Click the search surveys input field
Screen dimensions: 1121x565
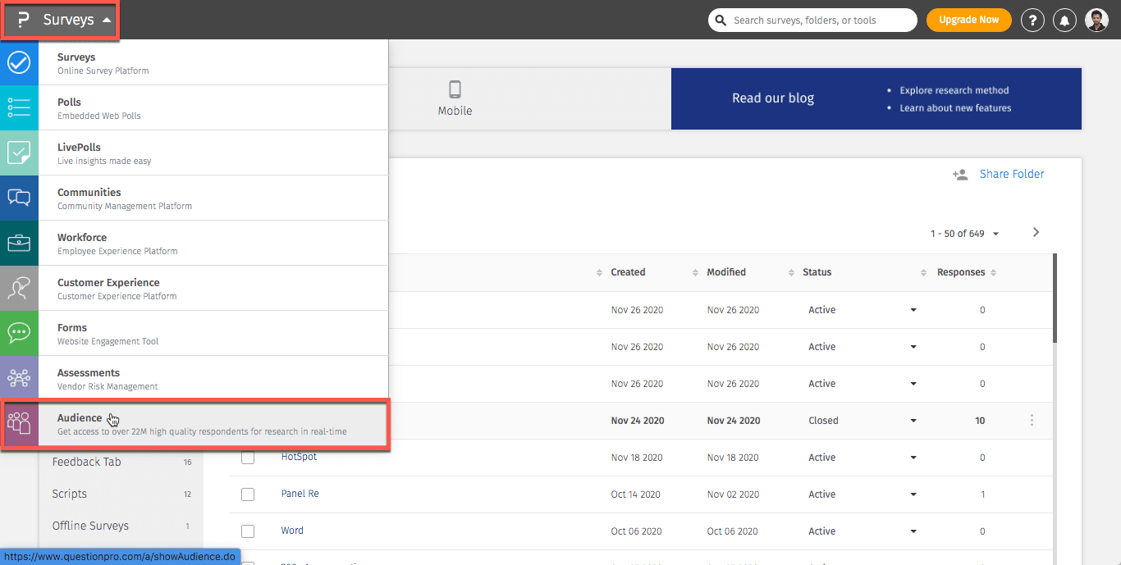[821, 20]
